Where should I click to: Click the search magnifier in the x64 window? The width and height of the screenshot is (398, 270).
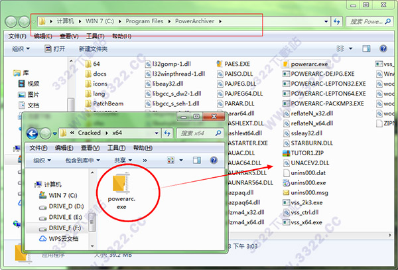click(x=218, y=133)
